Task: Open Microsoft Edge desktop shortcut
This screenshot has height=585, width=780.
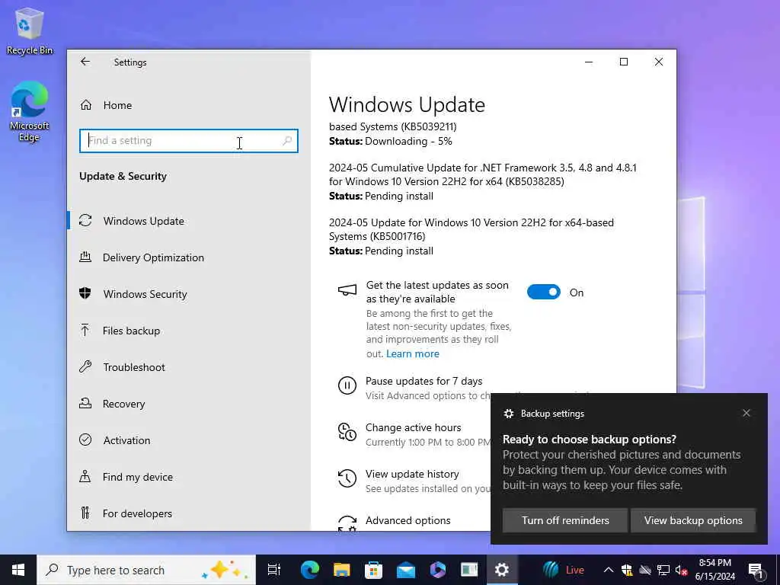Action: (x=30, y=111)
